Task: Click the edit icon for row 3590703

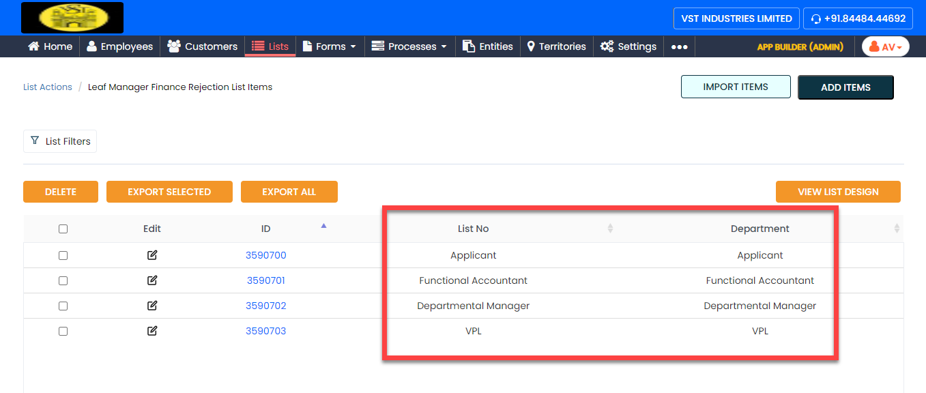Action: pyautogui.click(x=152, y=331)
